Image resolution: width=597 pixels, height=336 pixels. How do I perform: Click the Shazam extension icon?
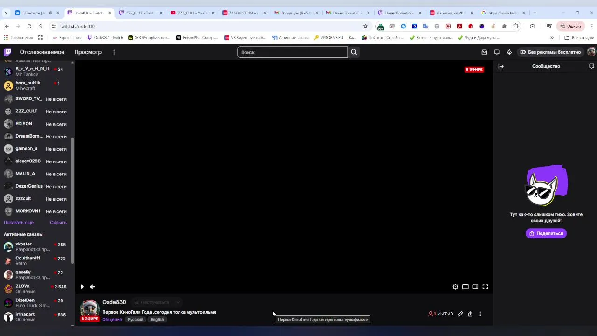[x=403, y=26]
